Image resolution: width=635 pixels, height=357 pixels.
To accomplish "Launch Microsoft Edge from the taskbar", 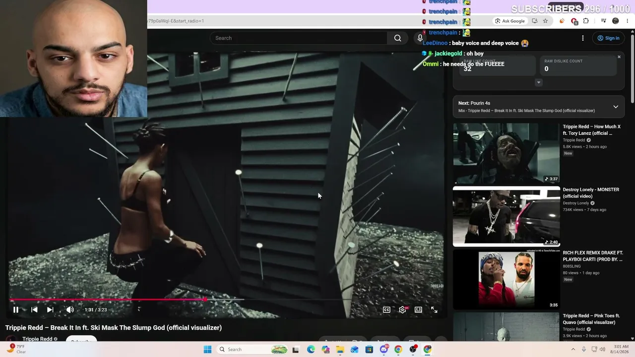I will tap(311, 350).
